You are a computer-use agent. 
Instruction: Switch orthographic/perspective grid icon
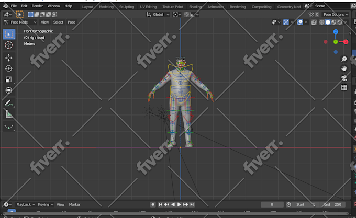[x=344, y=87]
